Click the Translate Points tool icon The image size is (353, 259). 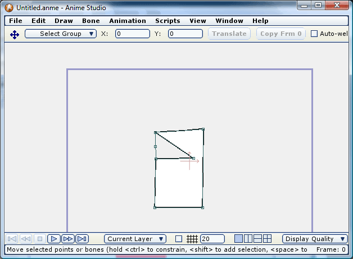click(x=15, y=35)
